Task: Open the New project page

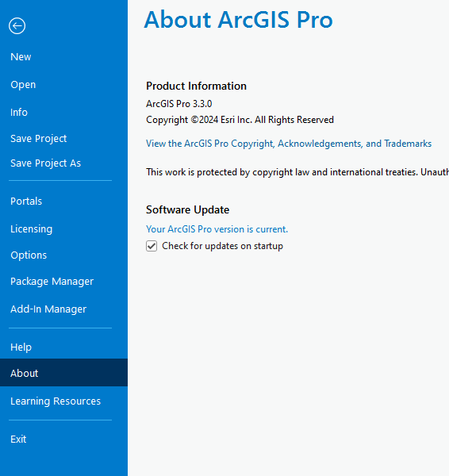Action: point(21,57)
